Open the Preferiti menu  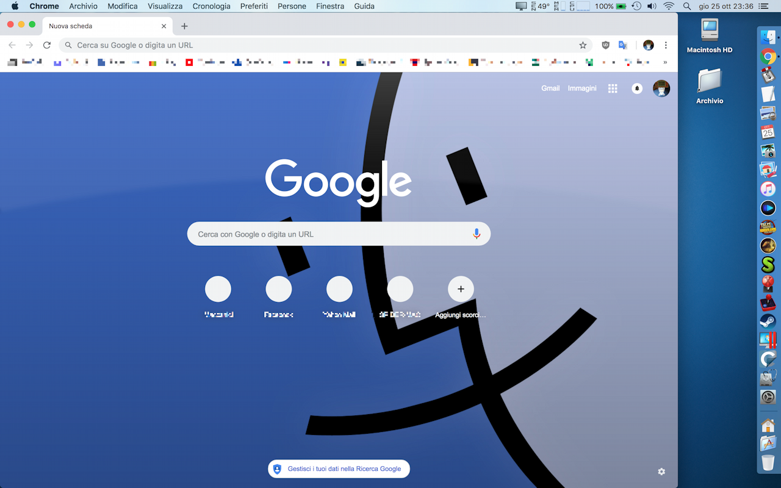[254, 6]
